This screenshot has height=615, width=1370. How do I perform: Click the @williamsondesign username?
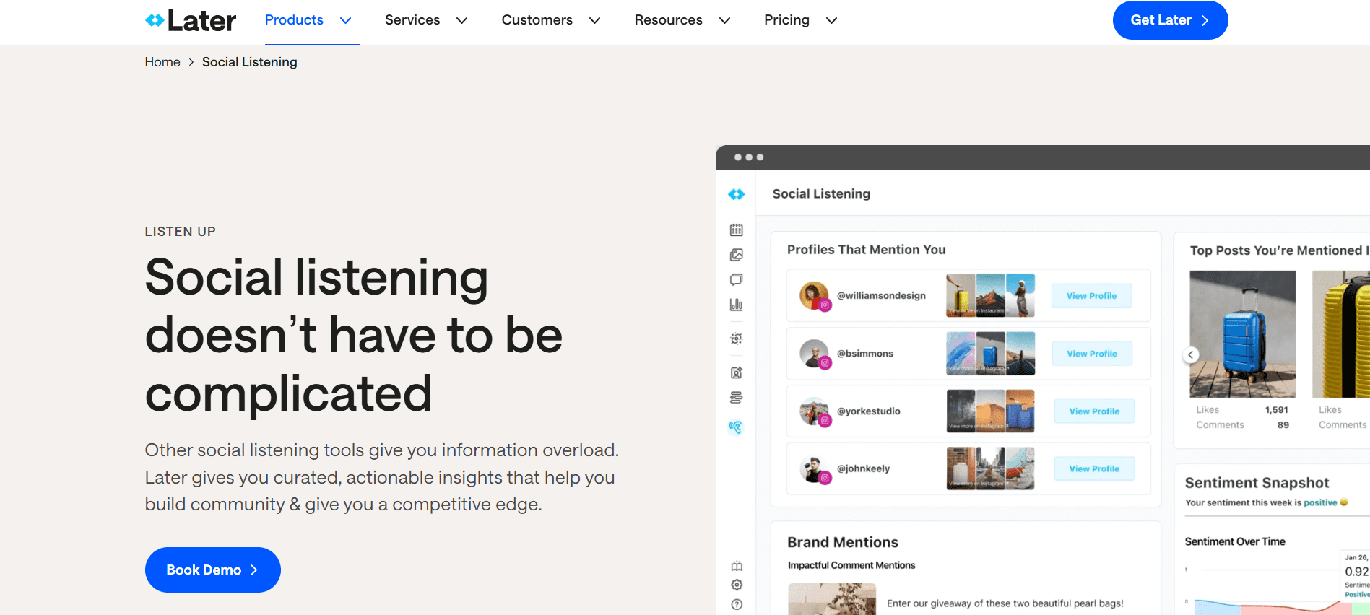pos(881,295)
